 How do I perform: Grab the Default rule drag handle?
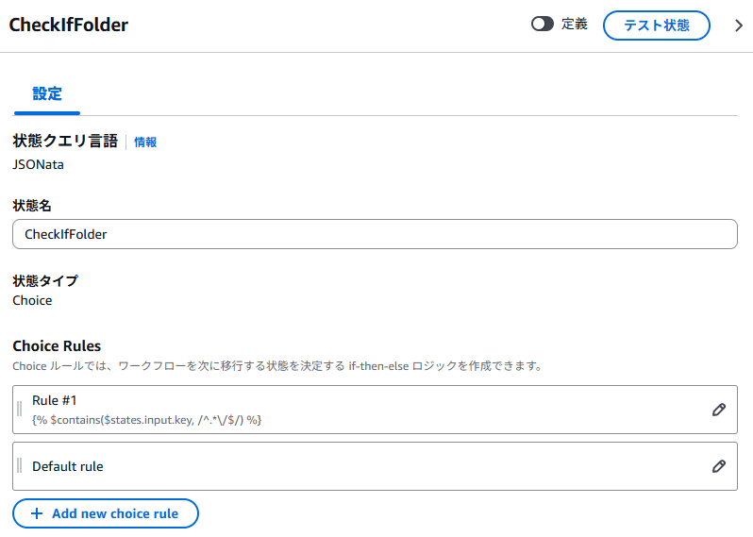point(20,466)
